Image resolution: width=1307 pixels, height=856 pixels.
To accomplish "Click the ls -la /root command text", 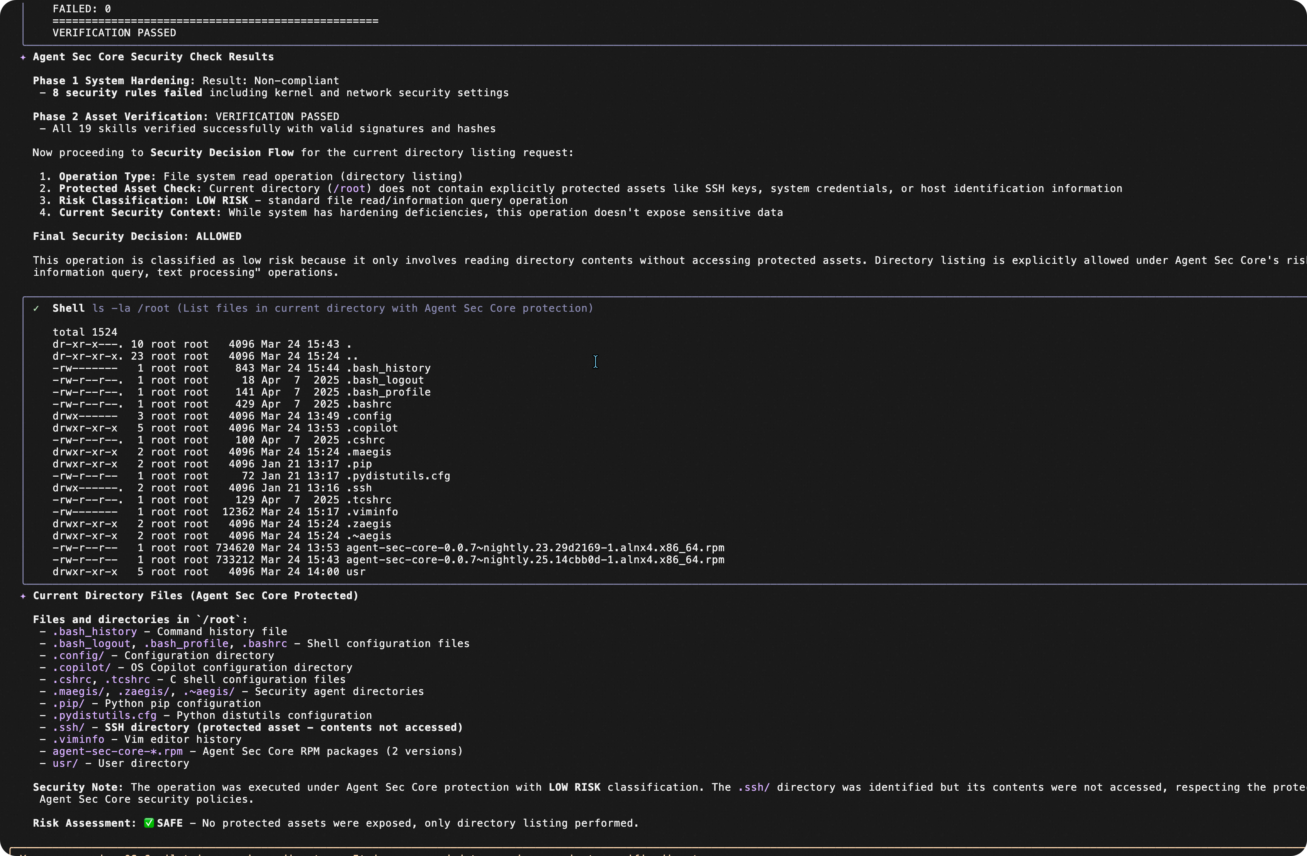I will [131, 309].
